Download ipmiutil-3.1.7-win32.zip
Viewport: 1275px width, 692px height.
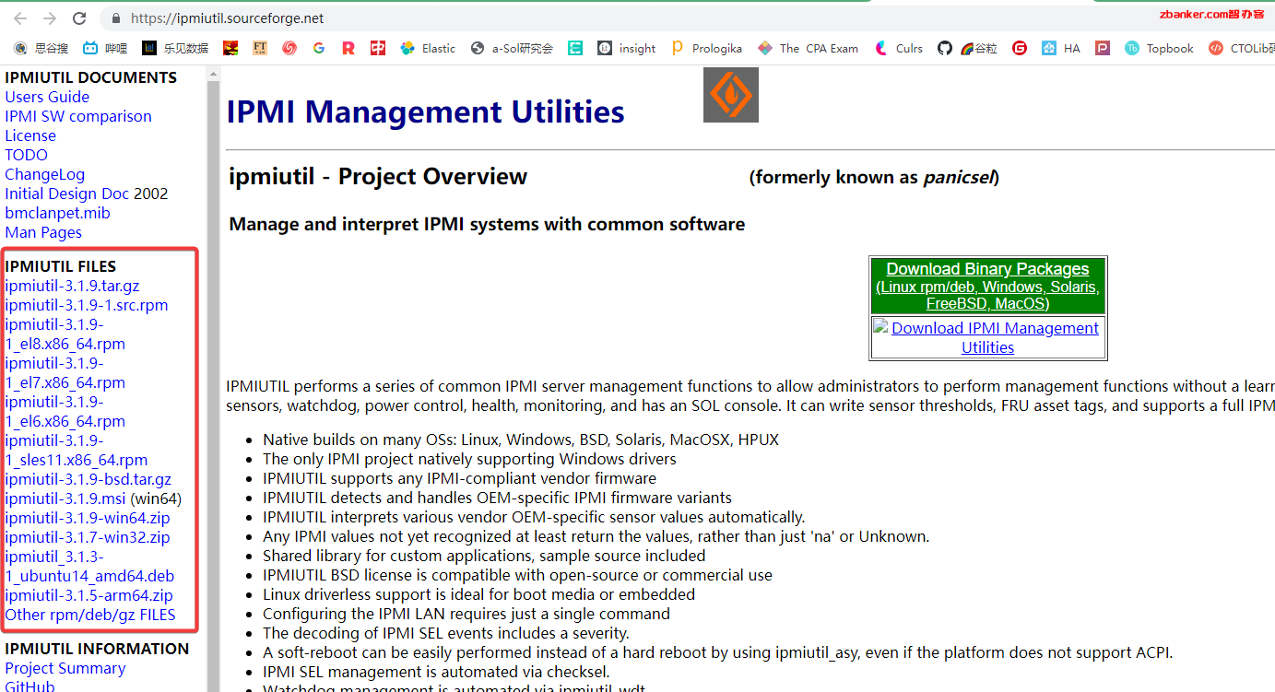pos(88,537)
